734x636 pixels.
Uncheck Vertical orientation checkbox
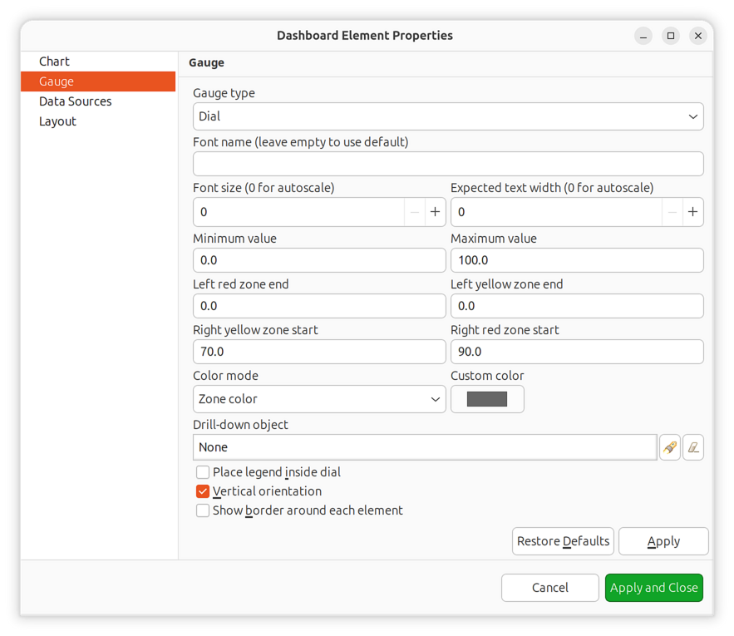[x=203, y=491]
